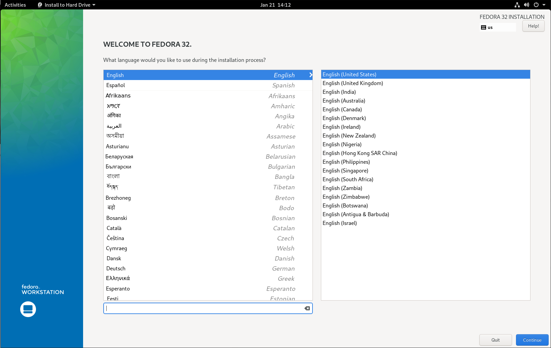
Task: Choose English (Singapore) locale
Action: (426, 170)
